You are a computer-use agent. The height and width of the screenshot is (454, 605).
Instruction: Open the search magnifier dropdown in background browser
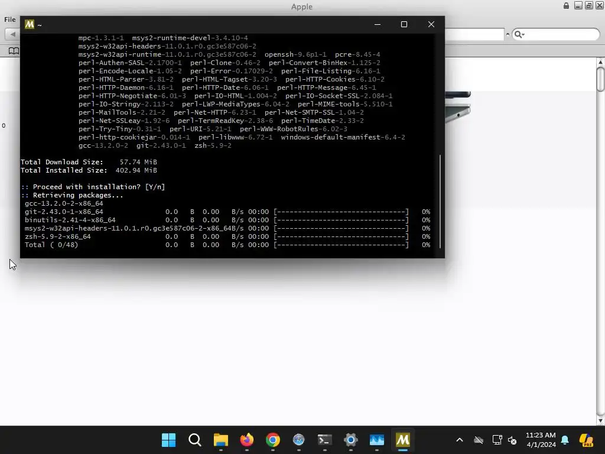click(x=519, y=34)
